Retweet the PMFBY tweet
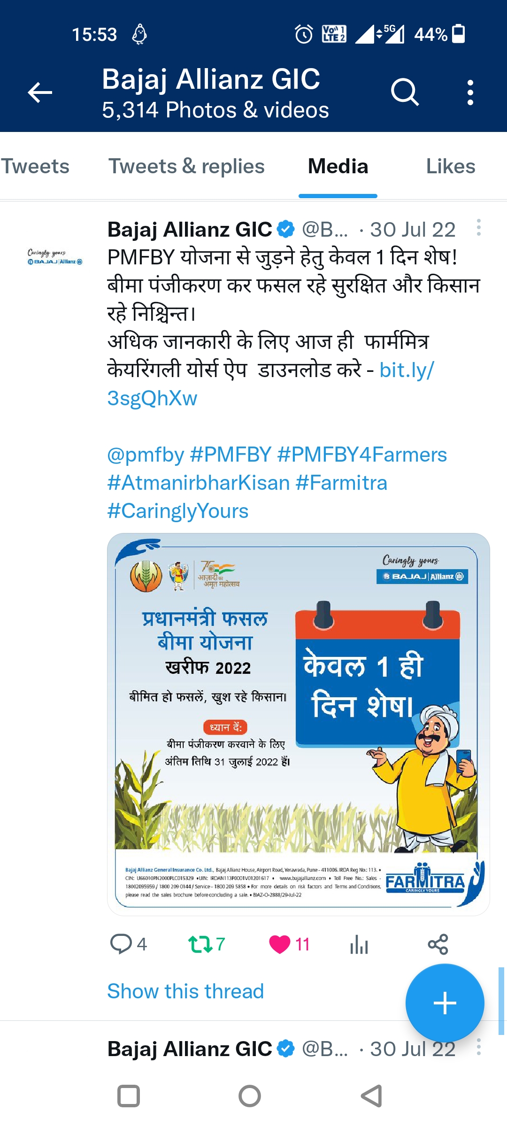507x1127 pixels. [x=200, y=944]
